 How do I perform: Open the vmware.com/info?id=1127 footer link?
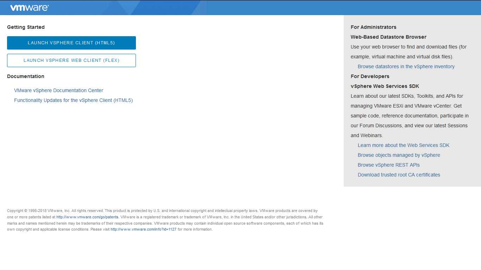point(143,230)
